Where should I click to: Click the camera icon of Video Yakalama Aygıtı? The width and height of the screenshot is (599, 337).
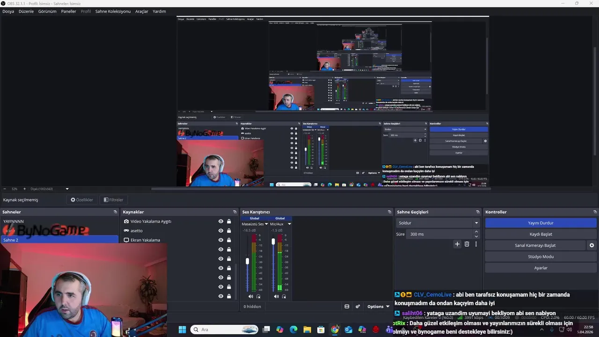pos(126,221)
